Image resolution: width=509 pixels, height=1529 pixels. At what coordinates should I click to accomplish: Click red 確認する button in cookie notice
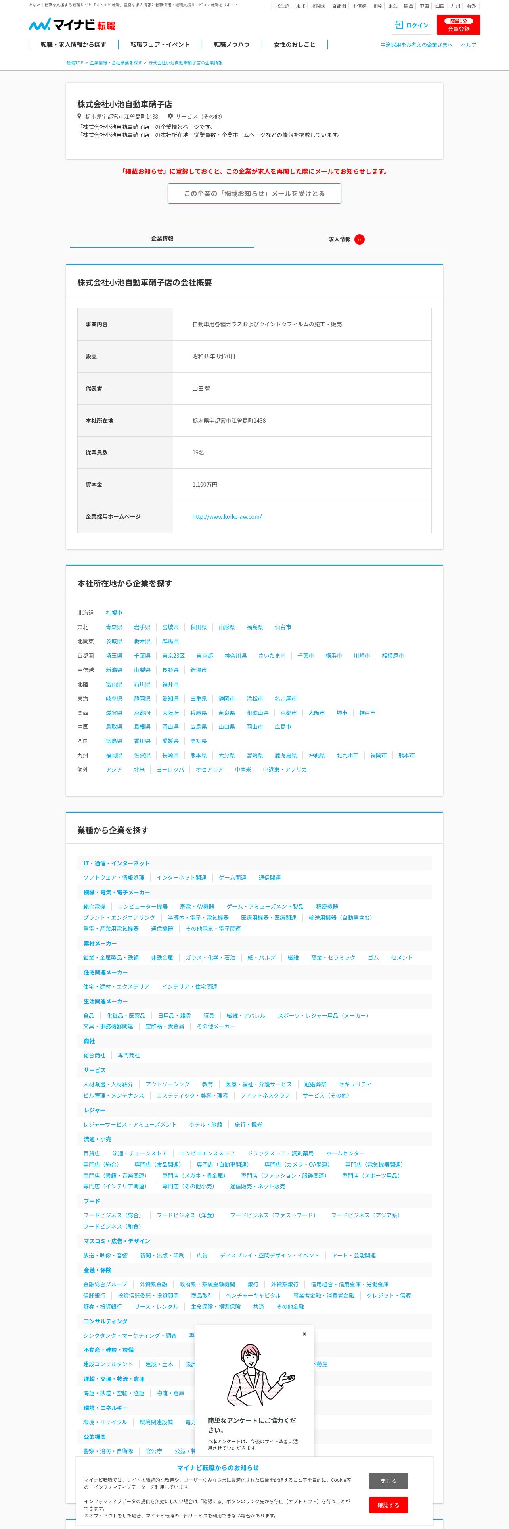click(x=388, y=1505)
